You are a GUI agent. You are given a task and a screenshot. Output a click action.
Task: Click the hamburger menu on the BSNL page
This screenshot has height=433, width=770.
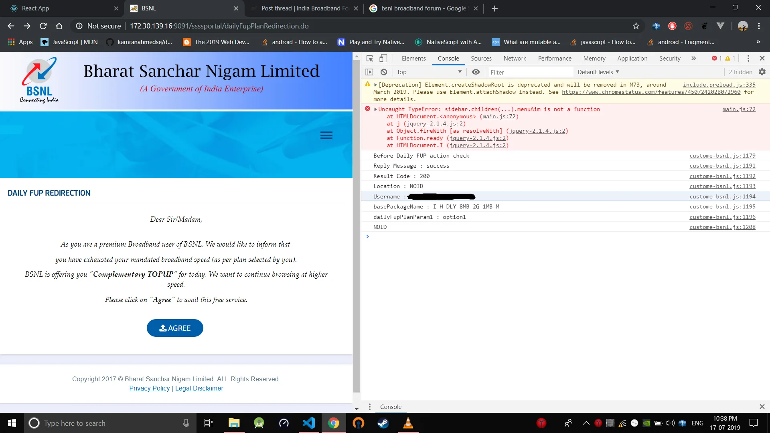pos(326,136)
